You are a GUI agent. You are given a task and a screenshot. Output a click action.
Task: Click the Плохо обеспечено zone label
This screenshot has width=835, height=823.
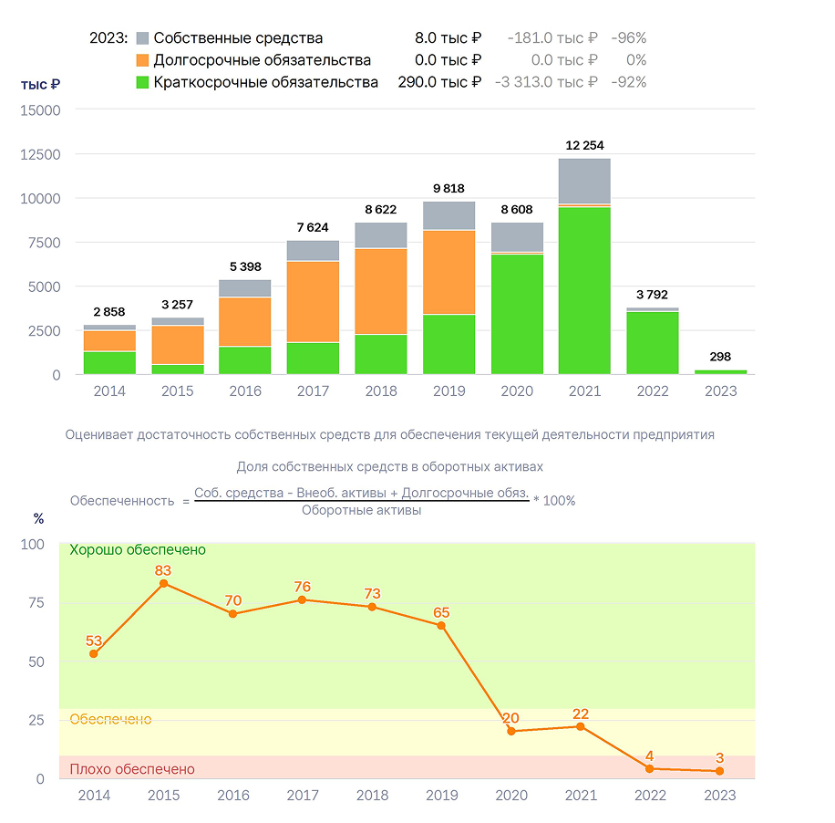coord(132,769)
